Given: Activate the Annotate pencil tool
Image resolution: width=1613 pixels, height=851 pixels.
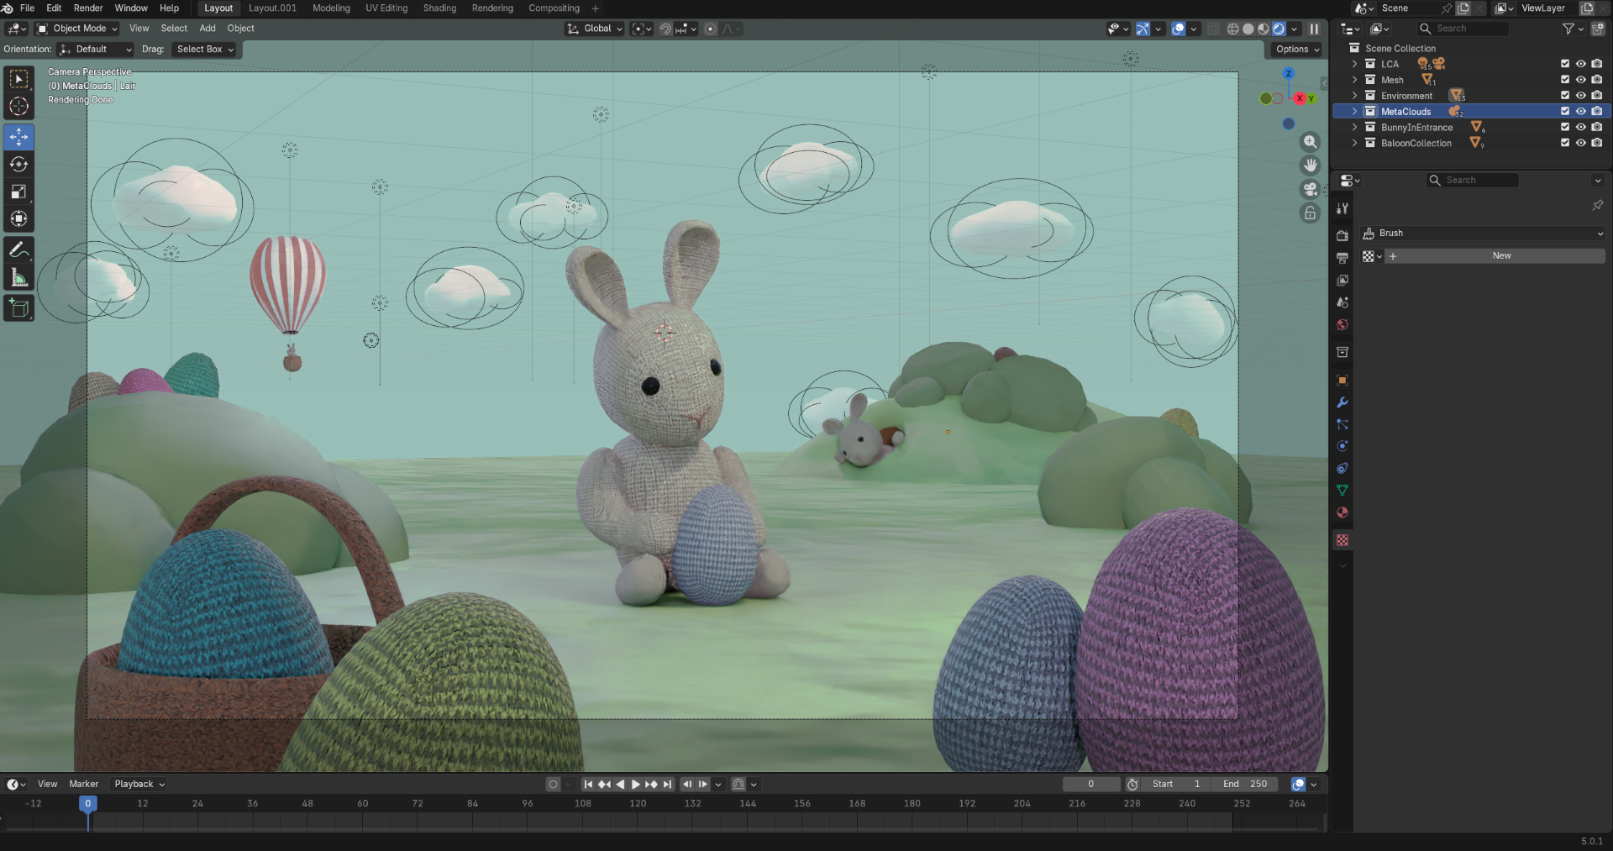Looking at the screenshot, I should (x=18, y=250).
